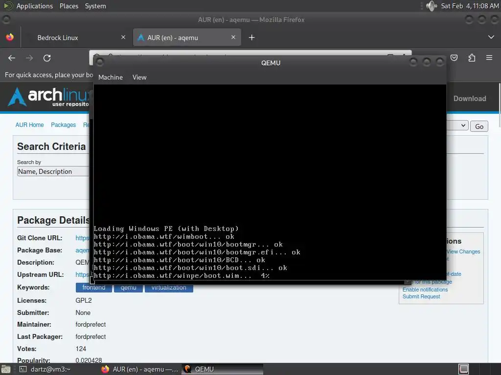The image size is (501, 375).
Task: Click the workspace switcher box
Action: tap(464, 369)
